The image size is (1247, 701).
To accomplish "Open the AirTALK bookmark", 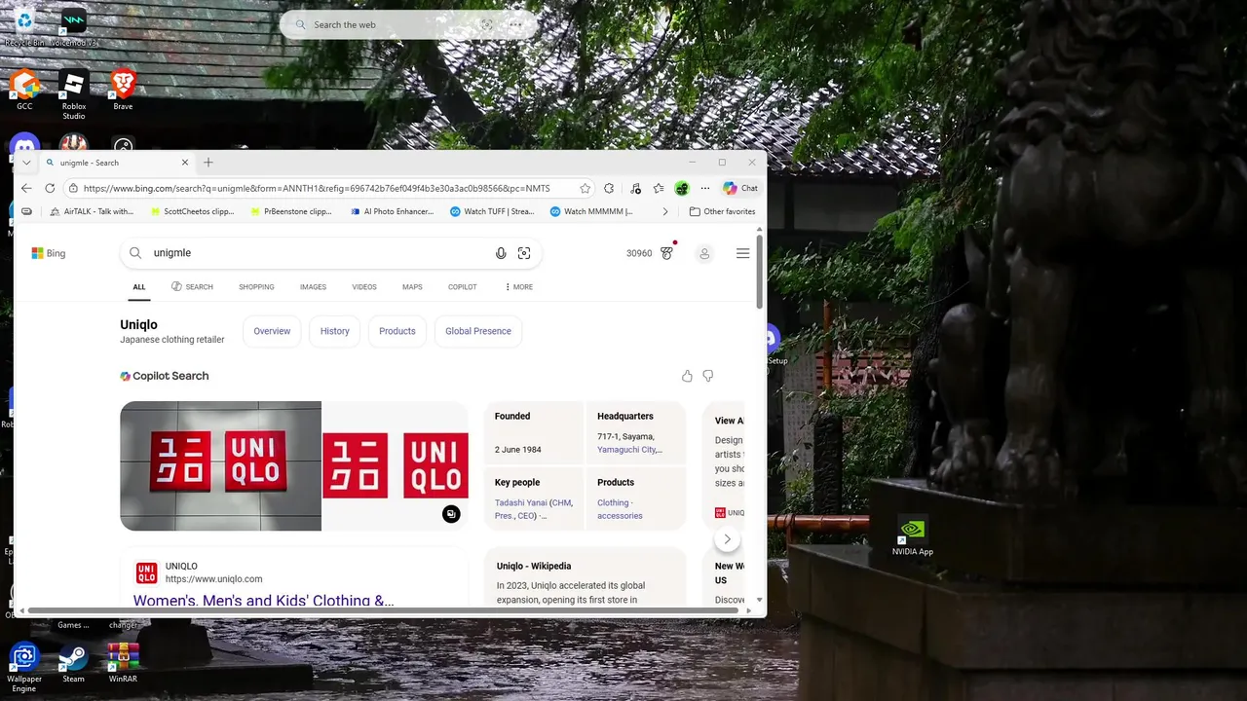I will (x=92, y=211).
